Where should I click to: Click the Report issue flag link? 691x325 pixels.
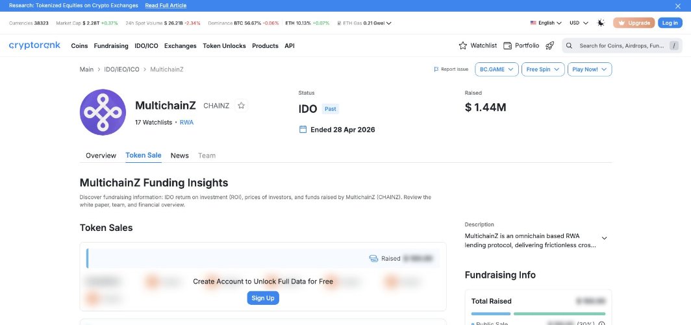pos(451,69)
